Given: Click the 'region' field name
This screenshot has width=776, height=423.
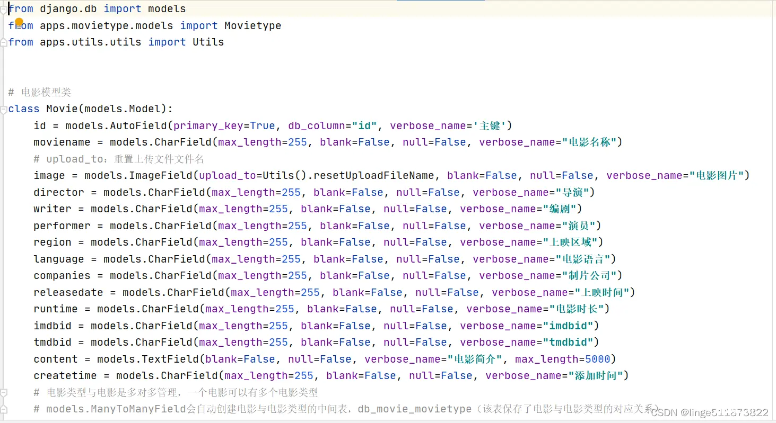Looking at the screenshot, I should (53, 242).
